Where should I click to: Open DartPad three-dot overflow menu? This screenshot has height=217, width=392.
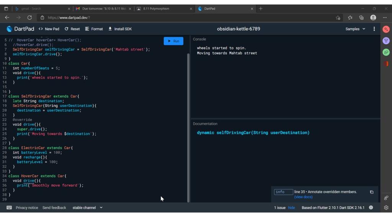374,29
